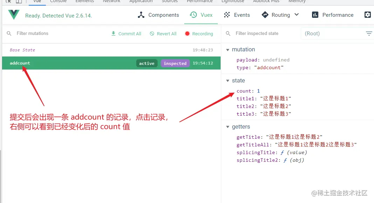Open the Vue devtools settings icon

click(368, 15)
